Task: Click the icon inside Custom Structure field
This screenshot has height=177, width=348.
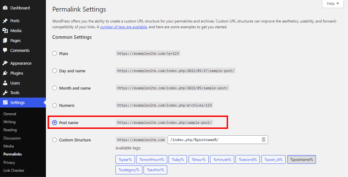Action: point(263,140)
